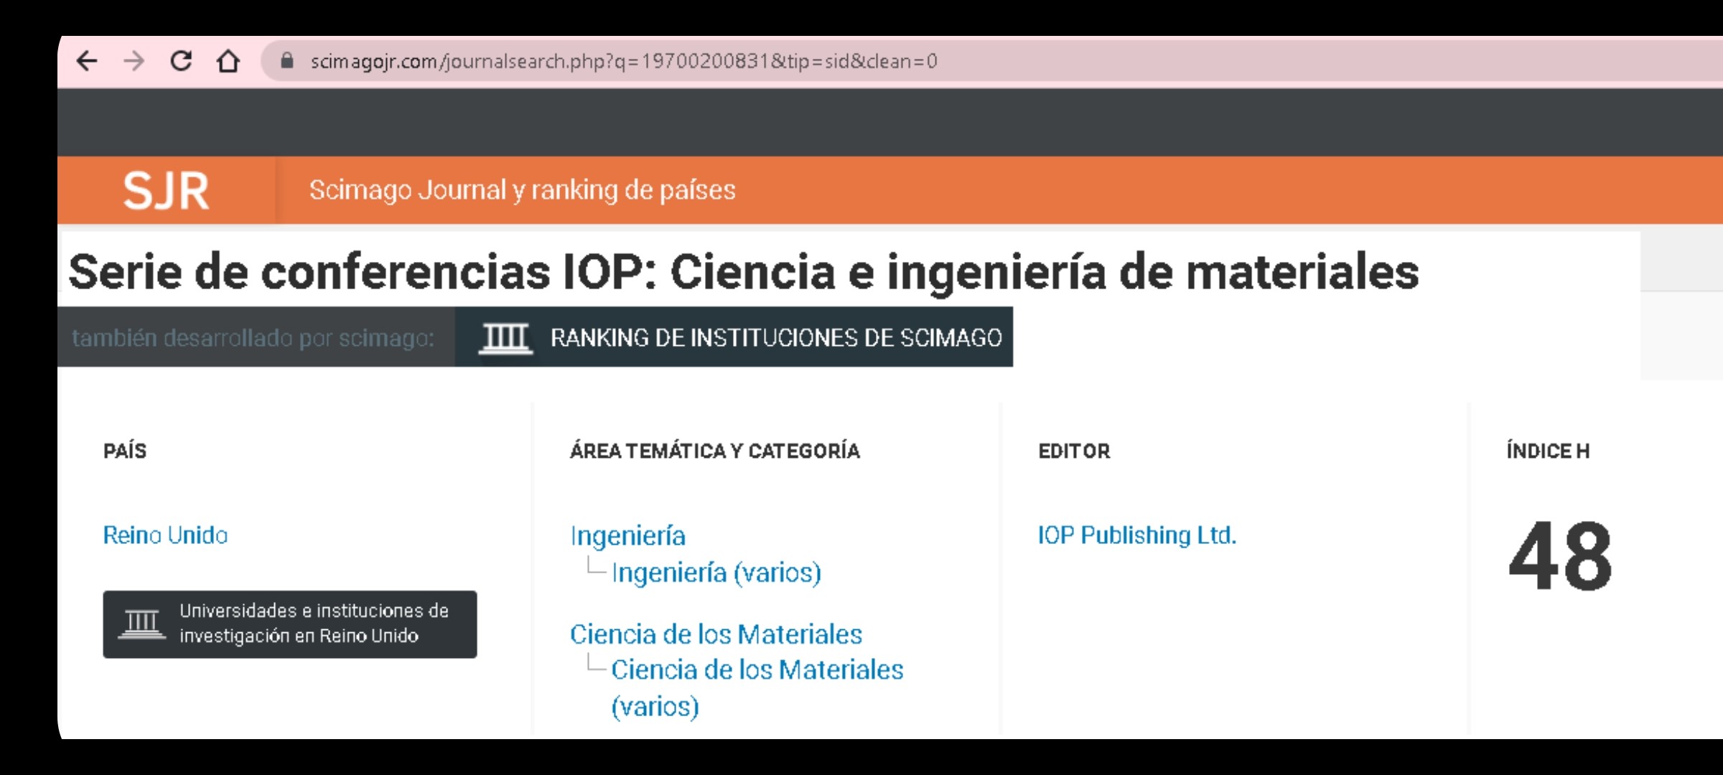Open Universidades e instituciones en Reino Unido
Screen dimensions: 1723x775
tap(290, 624)
